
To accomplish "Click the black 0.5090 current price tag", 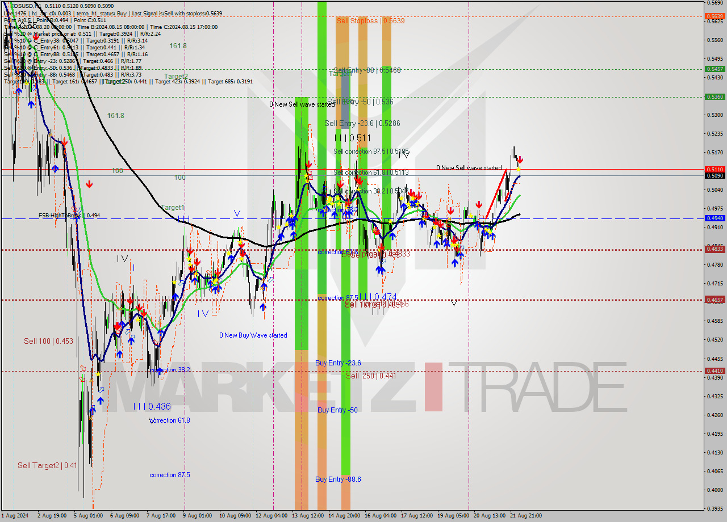I will [x=715, y=175].
